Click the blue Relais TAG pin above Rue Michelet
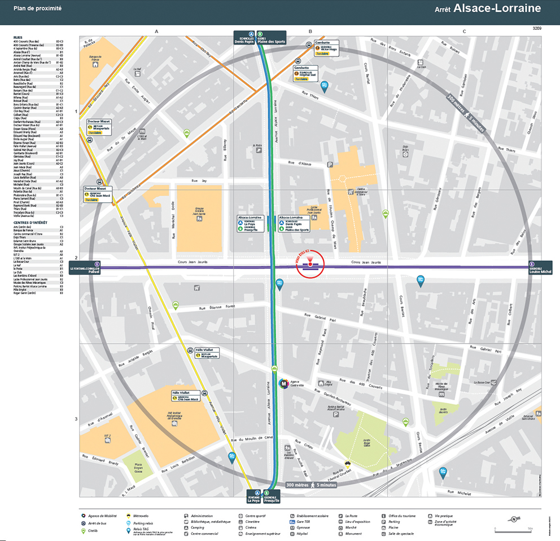This screenshot has width=560, height=541. click(x=443, y=473)
